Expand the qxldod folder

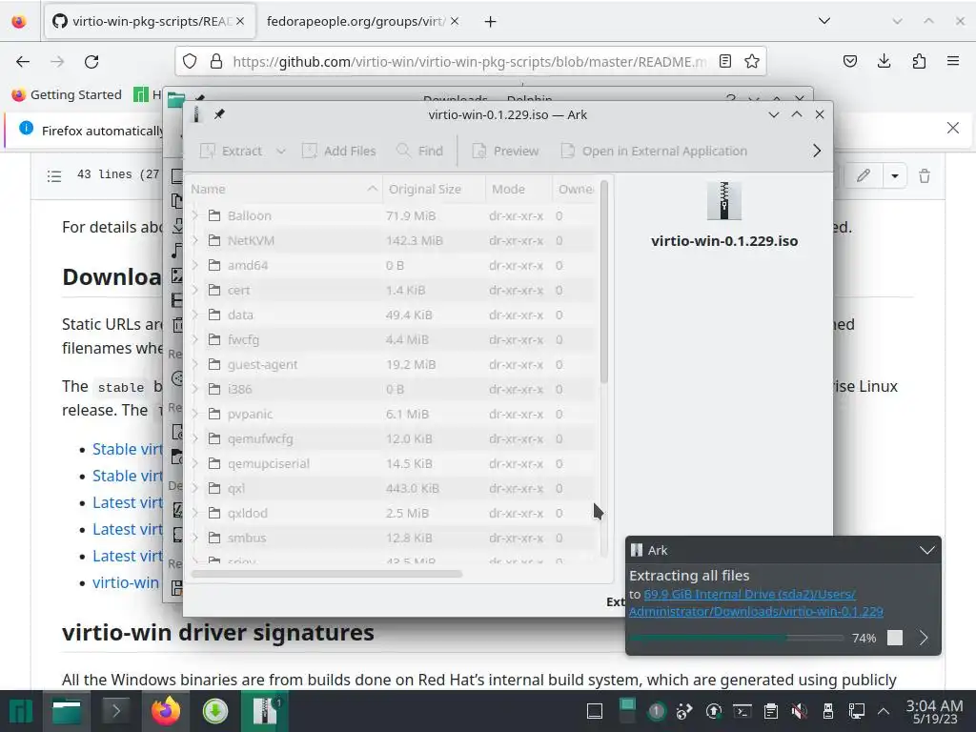pos(195,513)
